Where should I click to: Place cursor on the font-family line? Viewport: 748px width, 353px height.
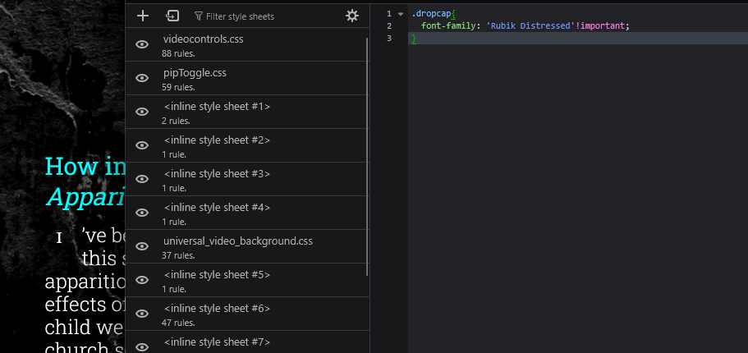pos(525,26)
